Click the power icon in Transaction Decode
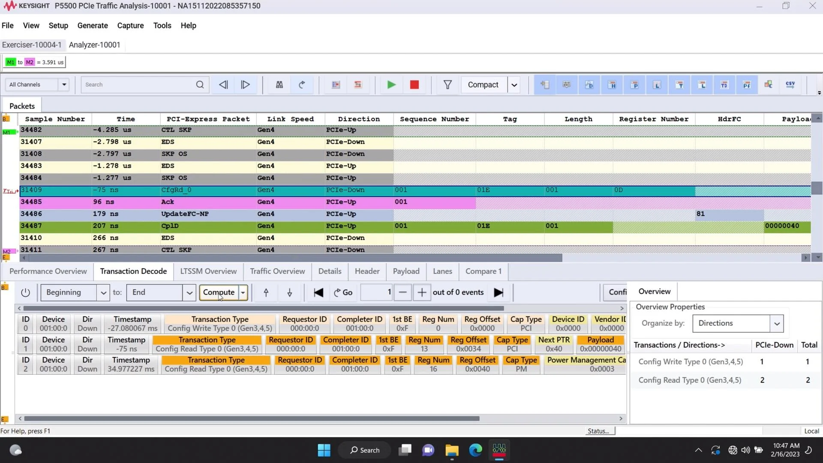823x463 pixels. (x=25, y=292)
